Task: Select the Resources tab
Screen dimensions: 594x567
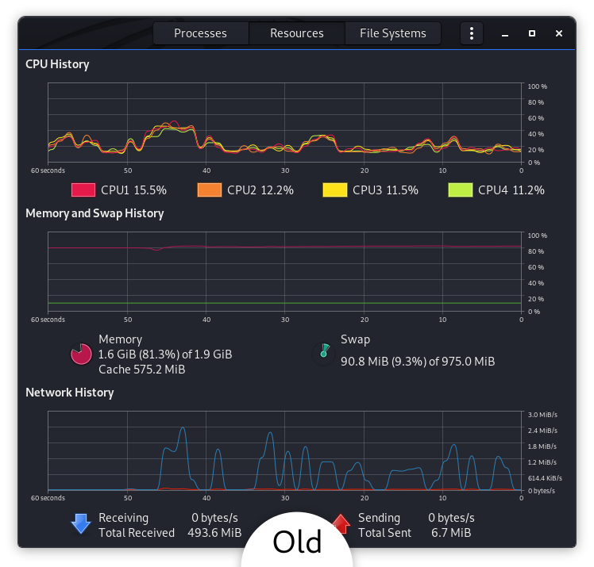Action: tap(297, 33)
